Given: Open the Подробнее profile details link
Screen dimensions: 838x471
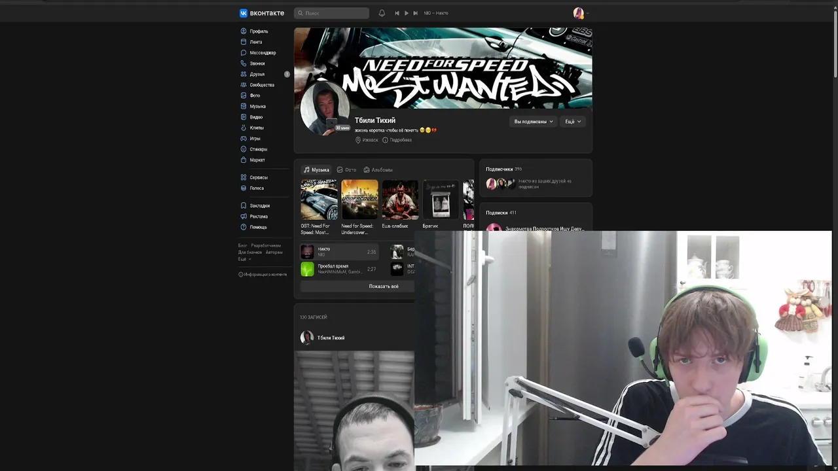Looking at the screenshot, I should 397,140.
